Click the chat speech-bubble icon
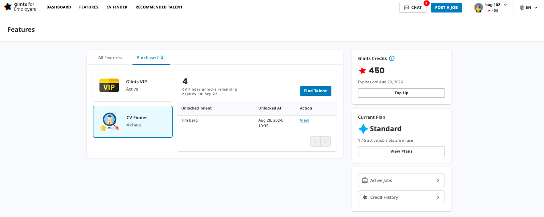544x217 pixels. (x=407, y=8)
